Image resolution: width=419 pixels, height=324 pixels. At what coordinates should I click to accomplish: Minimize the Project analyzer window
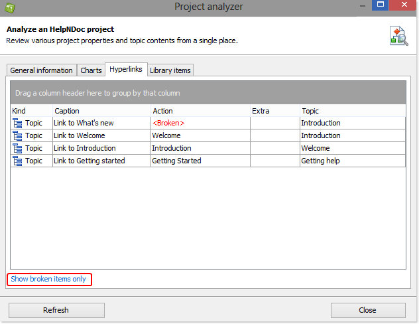click(363, 5)
